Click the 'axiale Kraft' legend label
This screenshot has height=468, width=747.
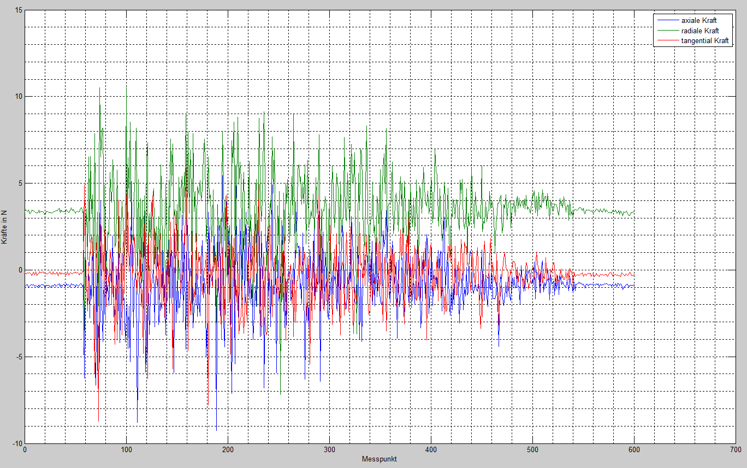tap(699, 20)
